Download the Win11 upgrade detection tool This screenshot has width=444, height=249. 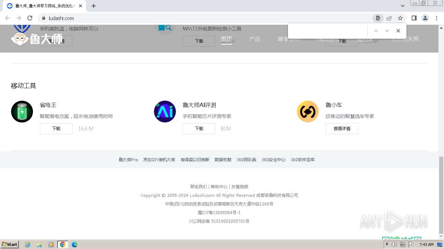click(199, 41)
